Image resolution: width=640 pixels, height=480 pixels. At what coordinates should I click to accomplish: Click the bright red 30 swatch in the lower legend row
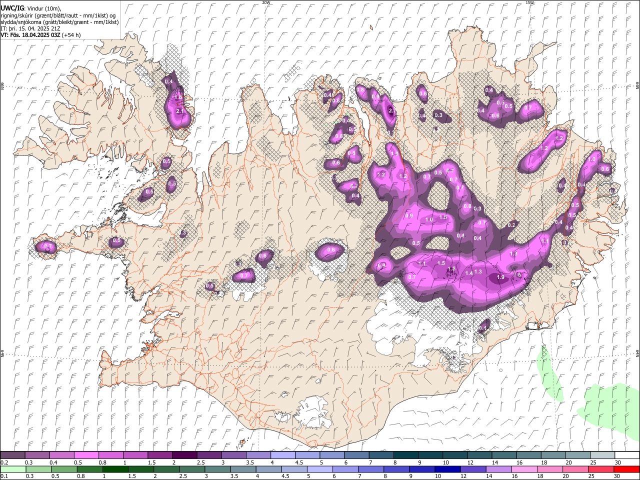click(x=626, y=469)
